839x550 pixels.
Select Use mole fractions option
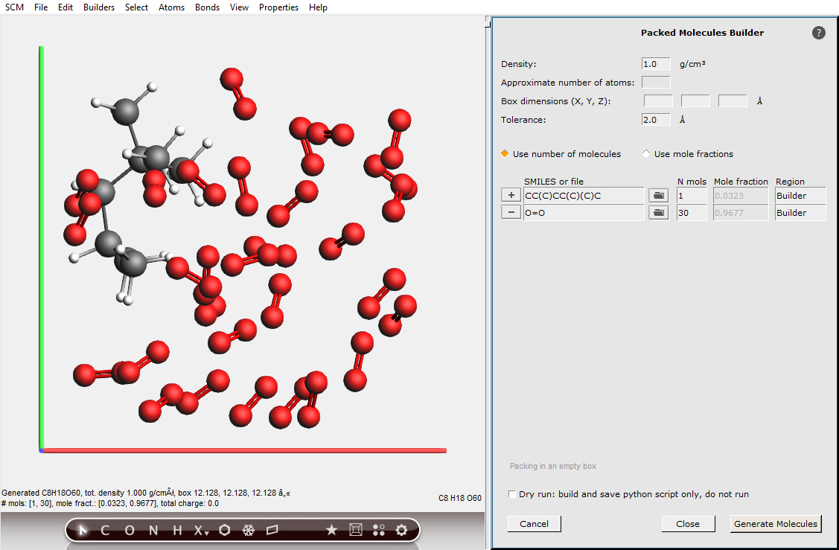pyautogui.click(x=645, y=154)
